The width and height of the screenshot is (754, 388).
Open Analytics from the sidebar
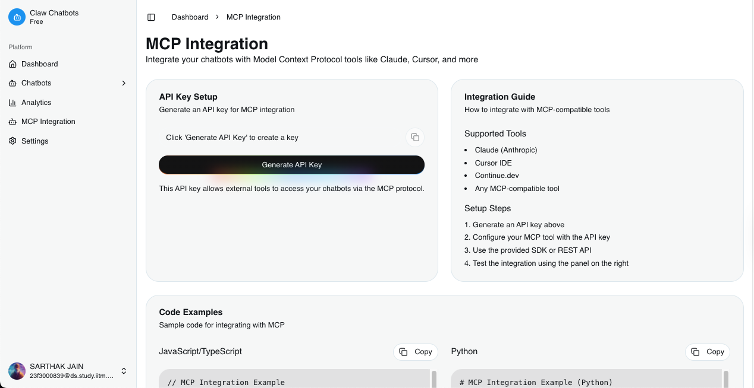pyautogui.click(x=36, y=103)
